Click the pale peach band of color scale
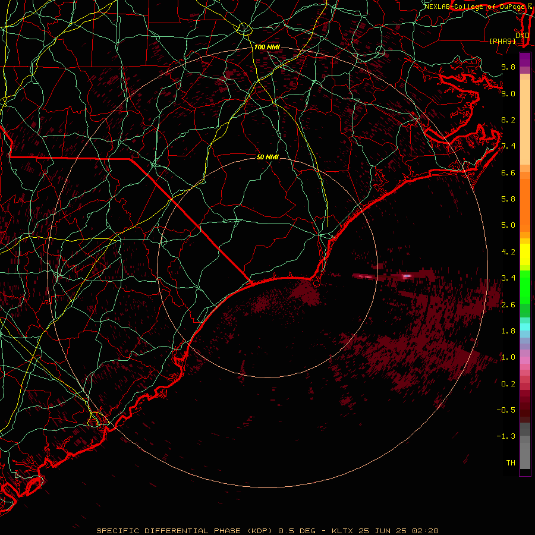The image size is (535, 535). 525,122
